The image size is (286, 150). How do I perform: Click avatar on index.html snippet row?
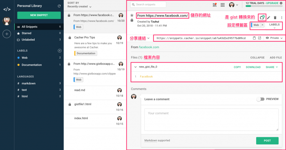coord(120,118)
